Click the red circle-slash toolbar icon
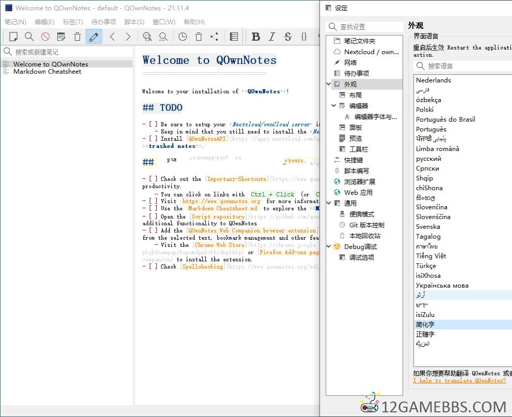This screenshot has width=512, height=417. [45, 37]
